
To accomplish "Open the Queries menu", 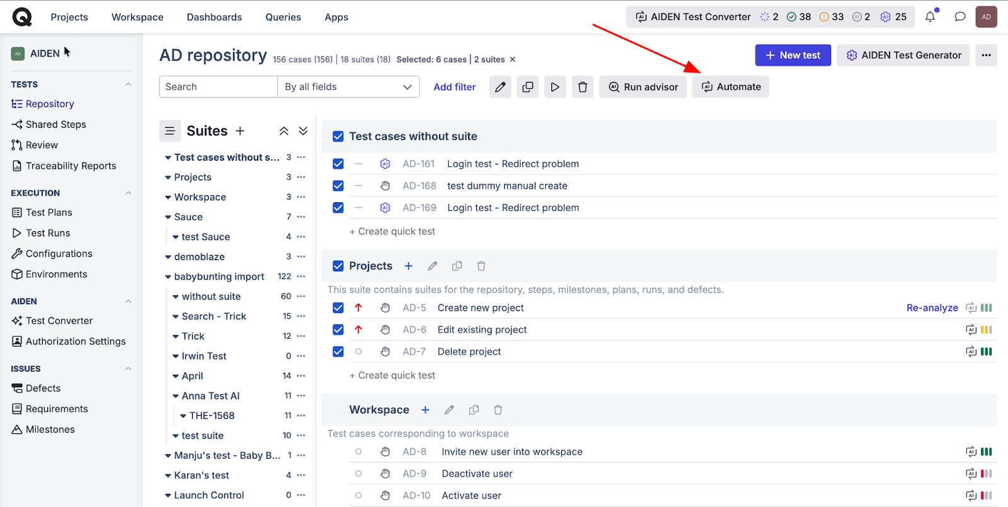I will pos(283,17).
